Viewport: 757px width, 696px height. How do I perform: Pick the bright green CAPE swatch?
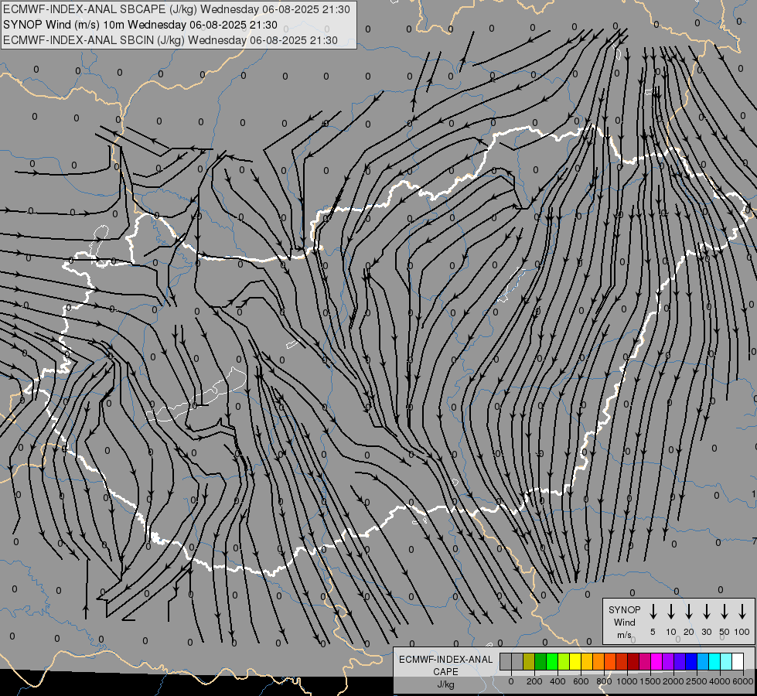(x=552, y=661)
